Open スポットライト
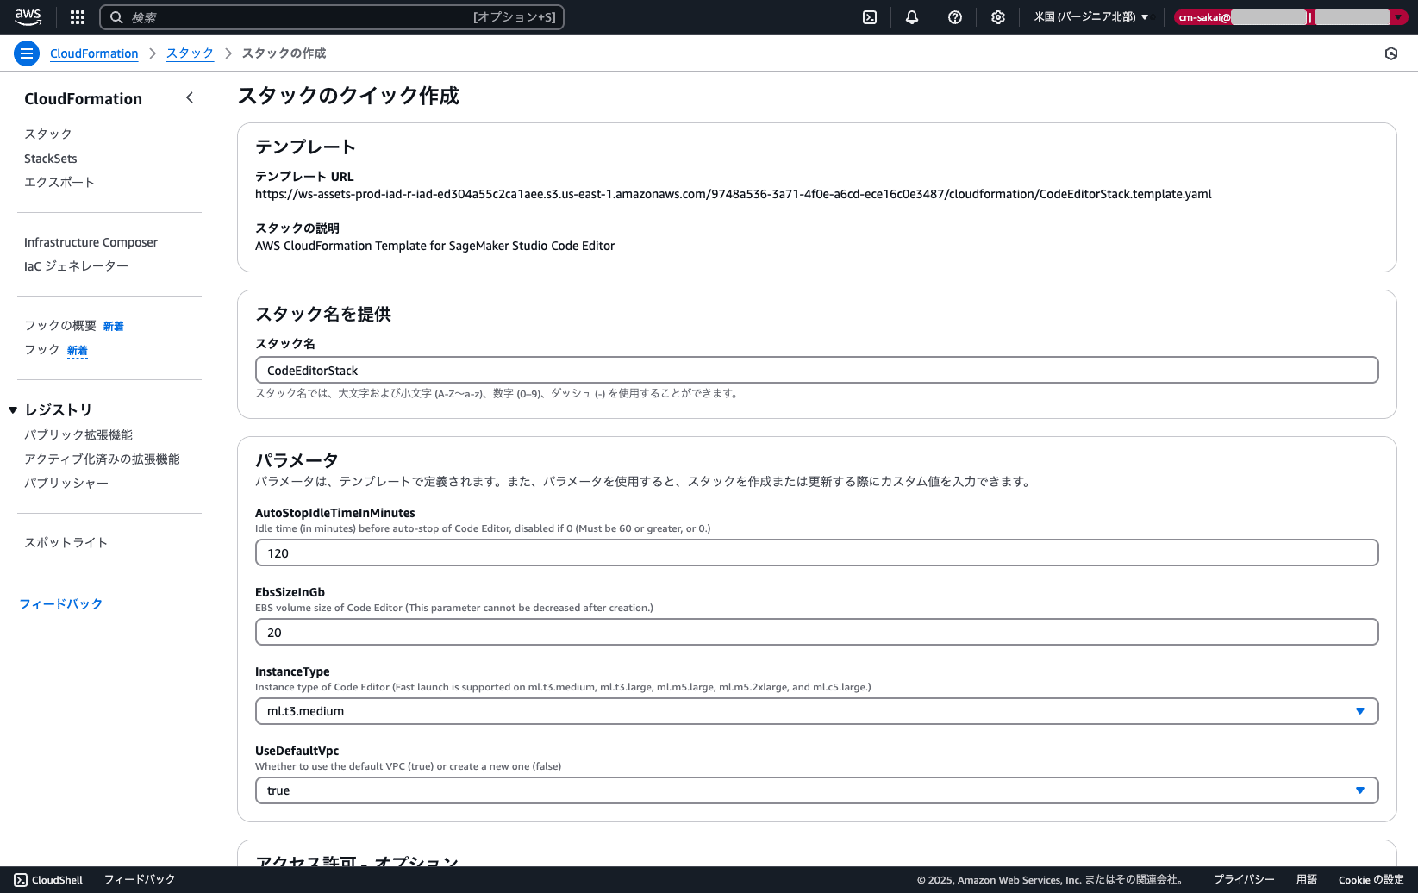 [66, 542]
